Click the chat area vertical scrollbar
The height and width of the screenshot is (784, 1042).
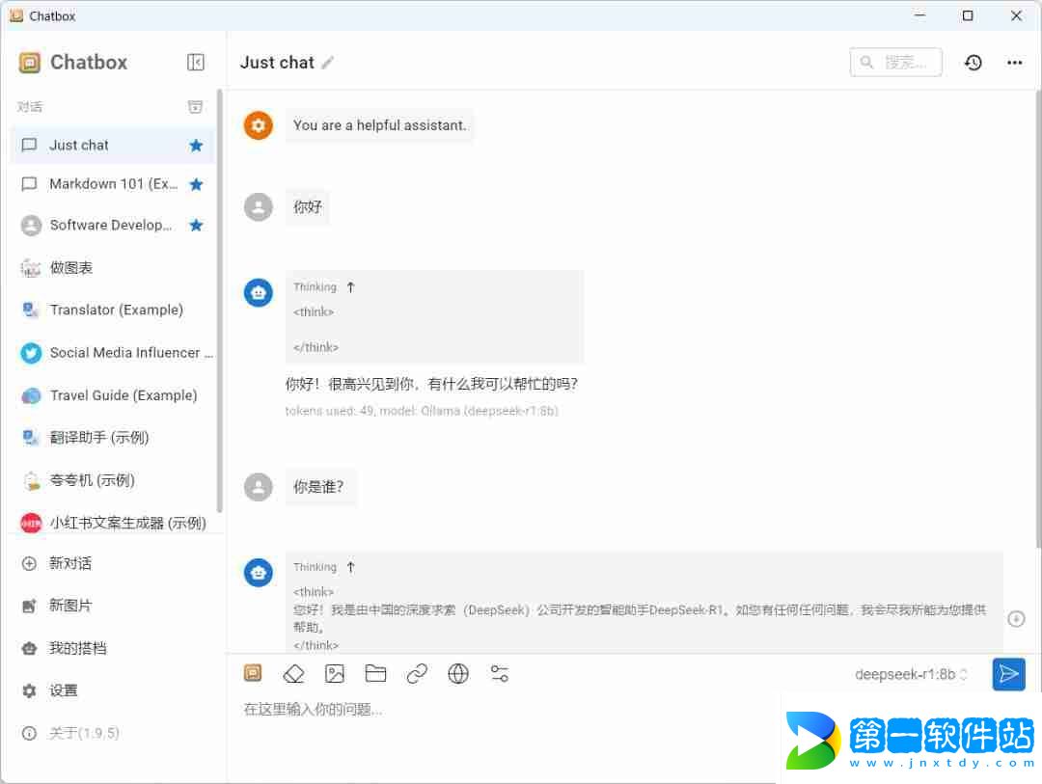1037,319
